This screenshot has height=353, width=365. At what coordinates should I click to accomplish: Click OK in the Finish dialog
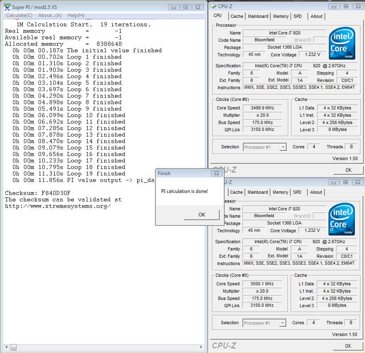tap(202, 214)
